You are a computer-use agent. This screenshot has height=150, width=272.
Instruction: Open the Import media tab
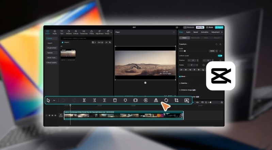[x=48, y=32]
